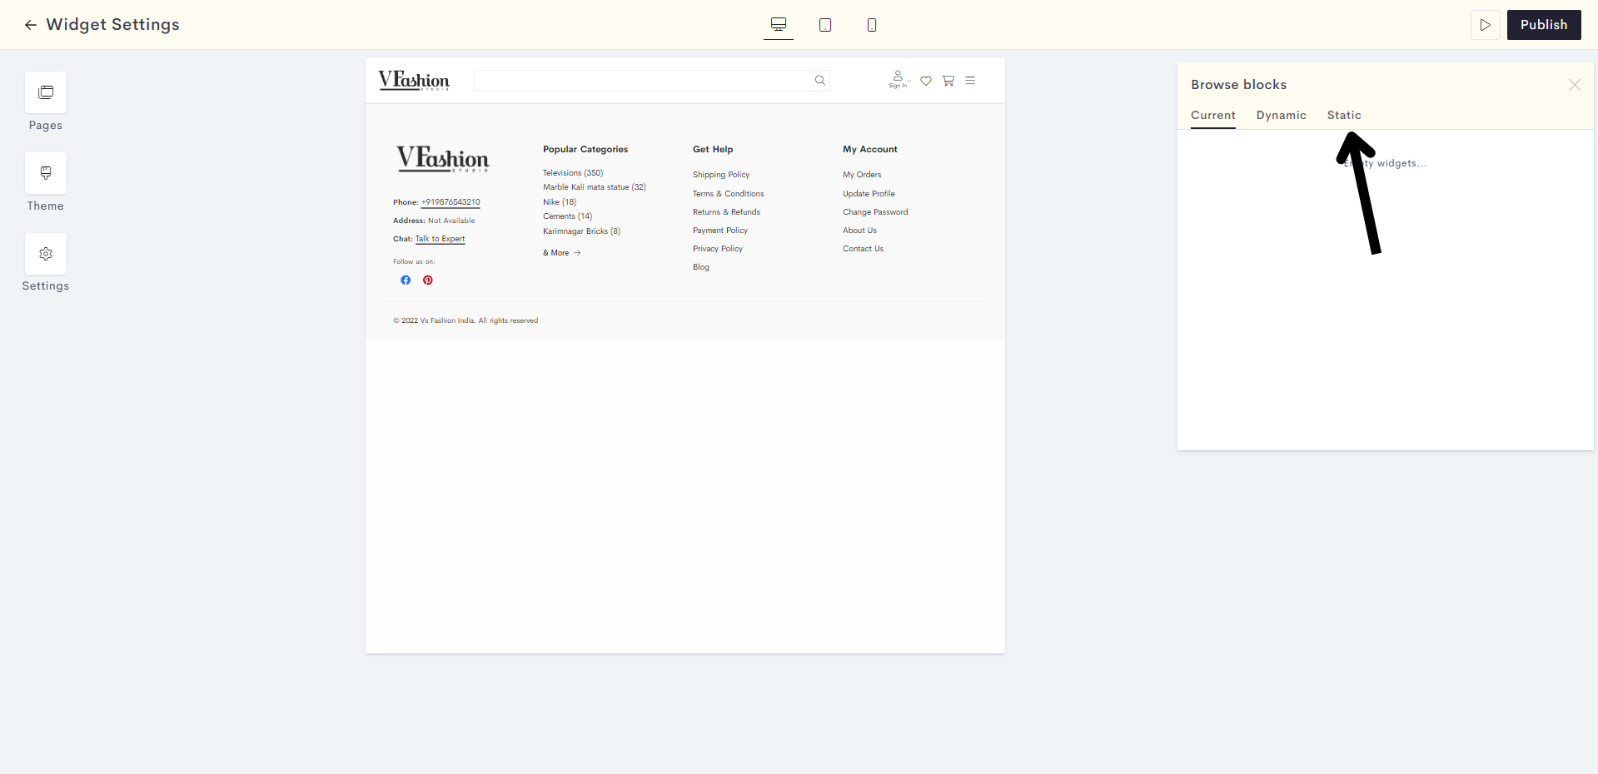Open the Facebook social icon
Viewport: 1598px width, 774px height.
pos(406,280)
